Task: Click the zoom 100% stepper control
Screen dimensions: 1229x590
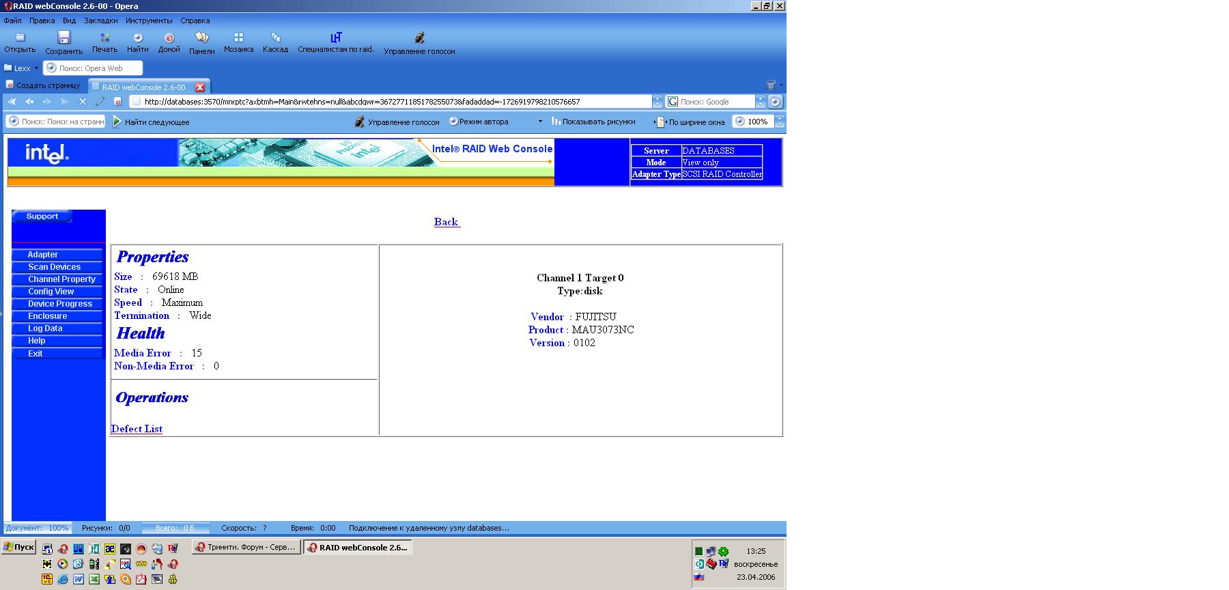Action: pos(780,122)
